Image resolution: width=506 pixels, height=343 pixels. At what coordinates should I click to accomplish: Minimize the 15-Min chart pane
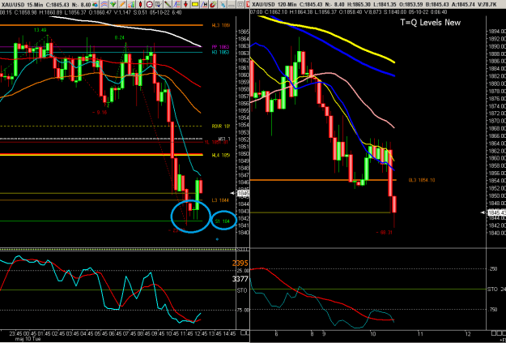coord(232,5)
